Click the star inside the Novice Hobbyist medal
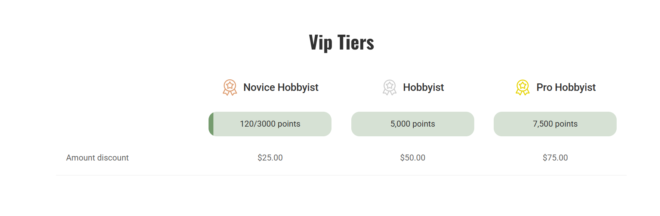The width and height of the screenshot is (660, 216). click(229, 85)
